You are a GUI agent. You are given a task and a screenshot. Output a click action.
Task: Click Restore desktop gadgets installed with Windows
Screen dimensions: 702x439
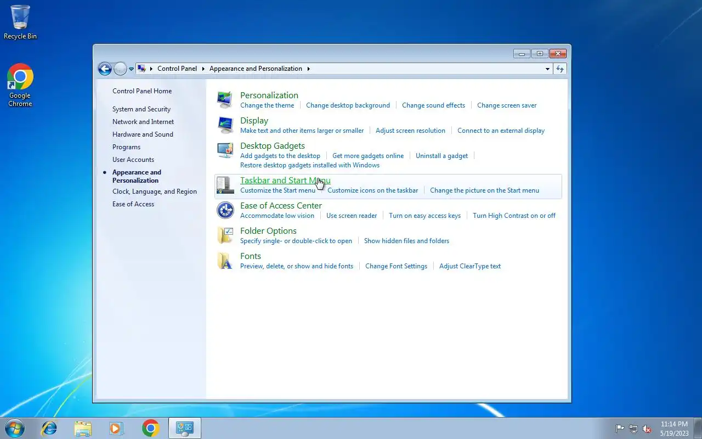coord(310,165)
